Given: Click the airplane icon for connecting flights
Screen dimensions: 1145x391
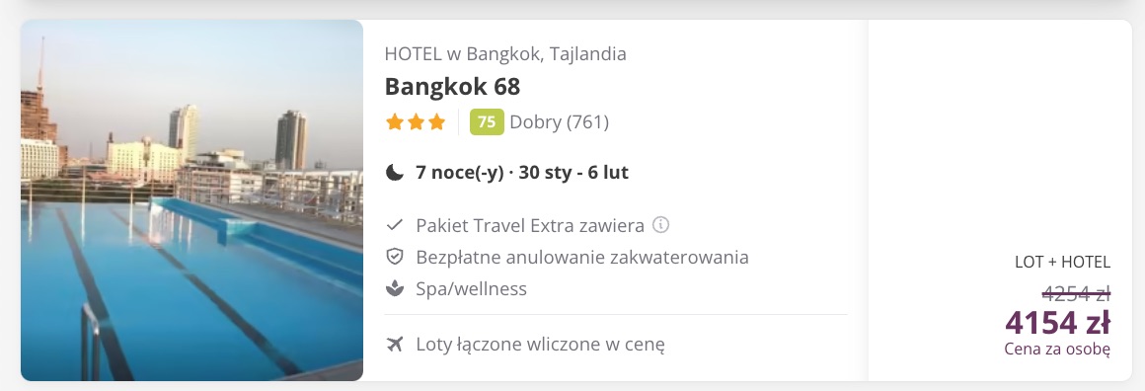Looking at the screenshot, I should pos(394,344).
